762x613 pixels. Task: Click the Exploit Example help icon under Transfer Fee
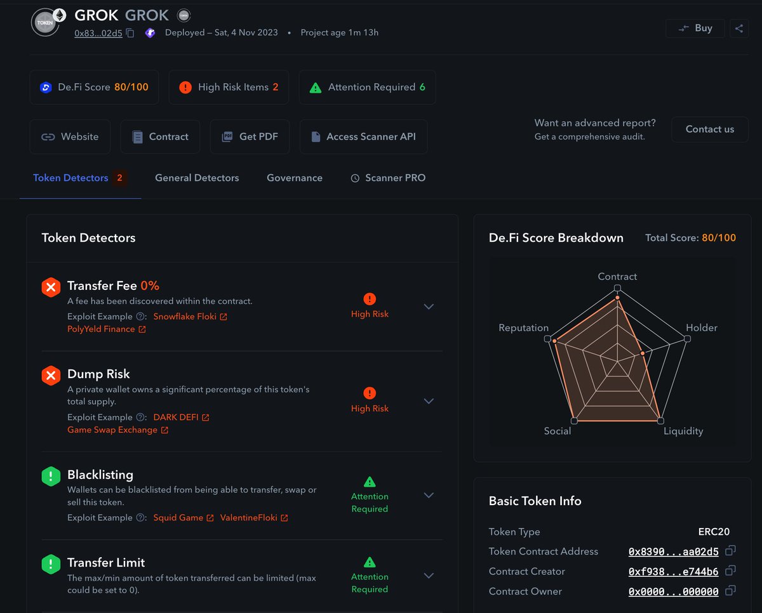pyautogui.click(x=140, y=316)
